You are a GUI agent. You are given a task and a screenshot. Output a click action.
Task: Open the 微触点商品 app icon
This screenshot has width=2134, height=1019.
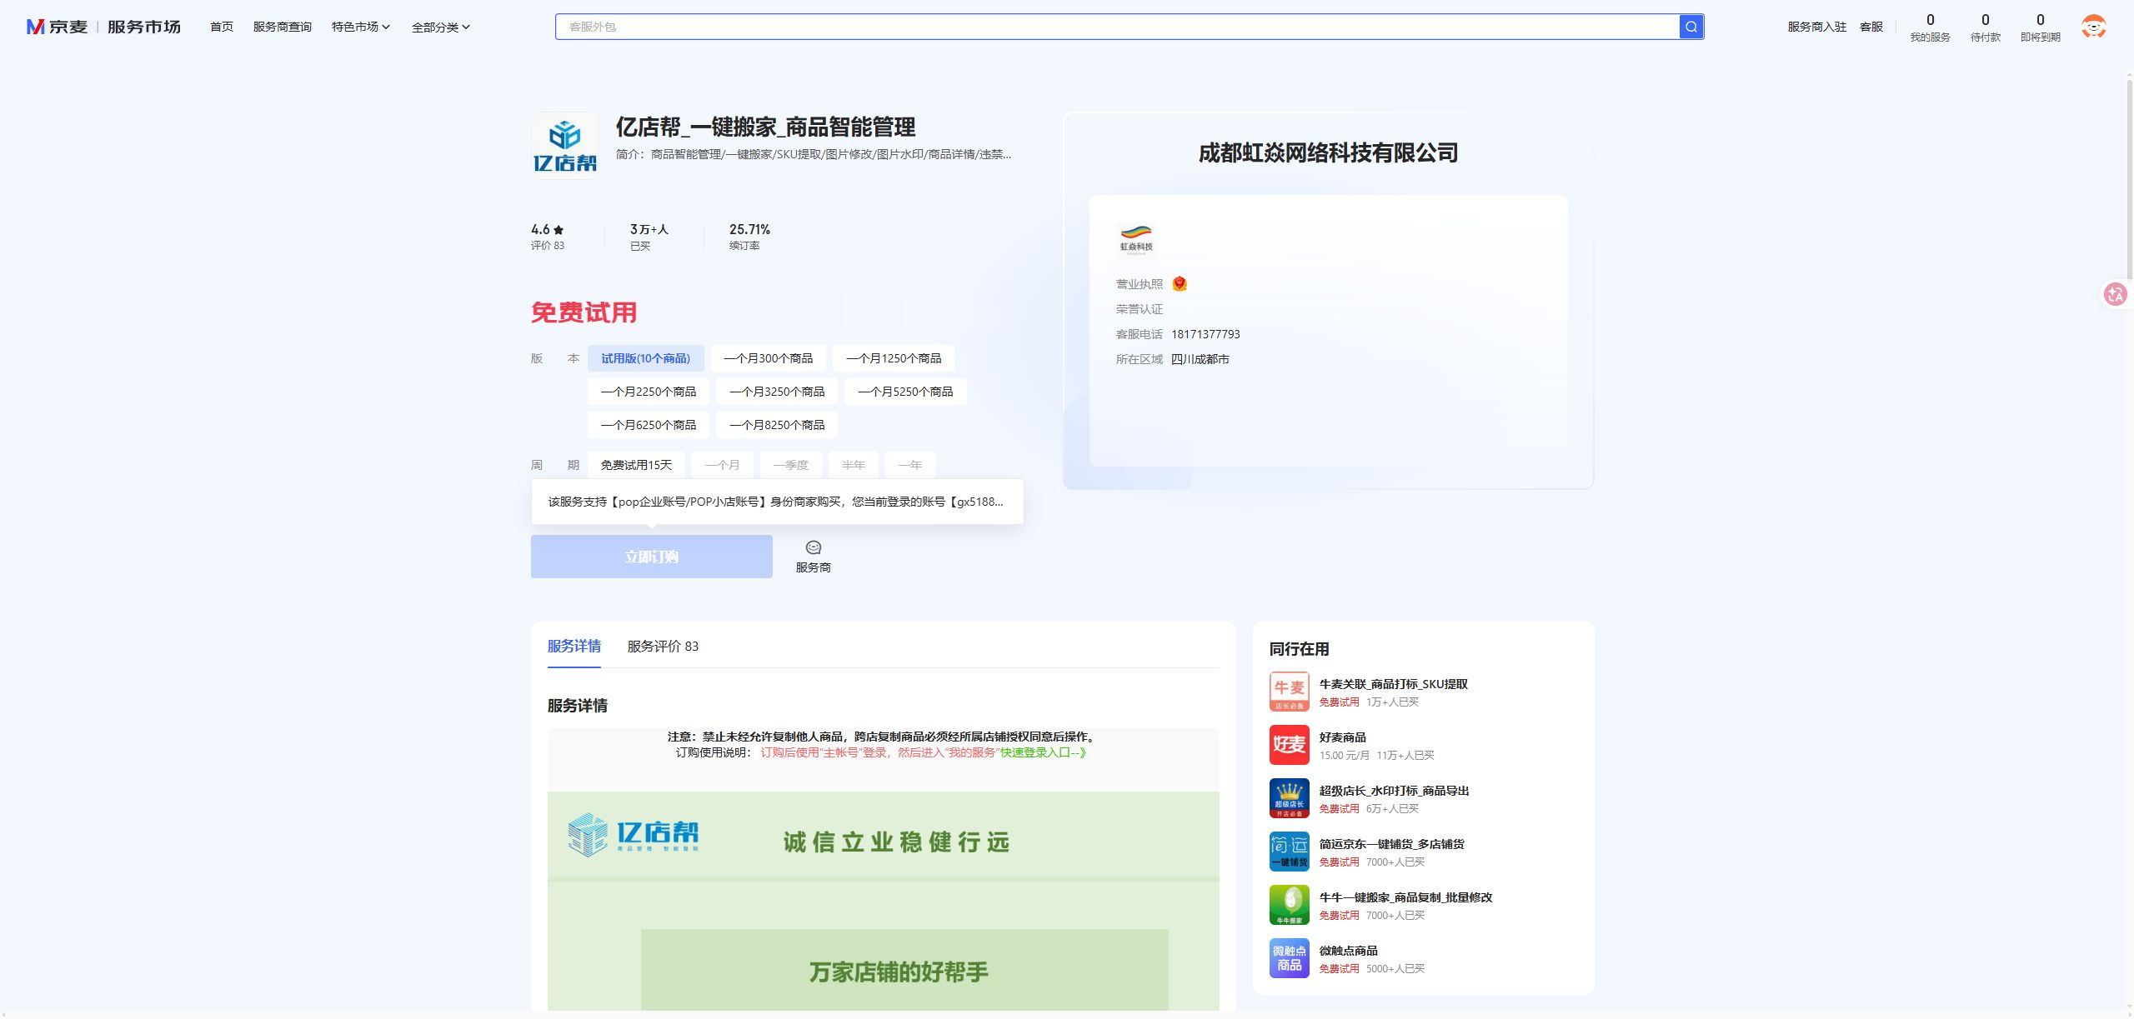pos(1289,958)
